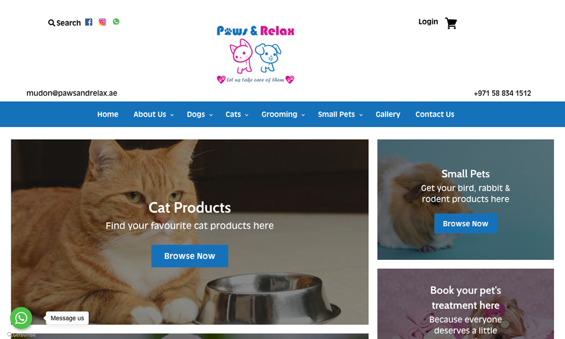The width and height of the screenshot is (565, 339).
Task: Click the Search magnifier icon
Action: [51, 23]
